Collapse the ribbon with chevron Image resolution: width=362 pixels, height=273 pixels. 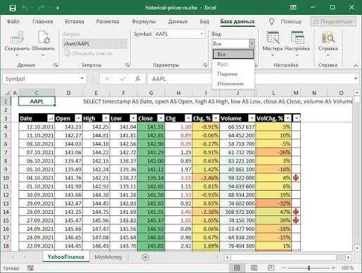[x=356, y=65]
